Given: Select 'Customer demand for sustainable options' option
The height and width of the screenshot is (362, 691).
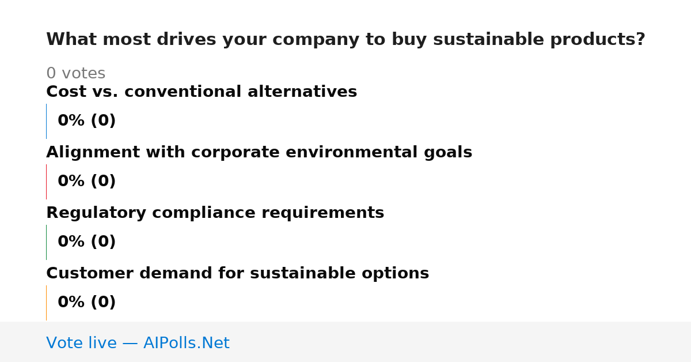Looking at the screenshot, I should point(237,273).
